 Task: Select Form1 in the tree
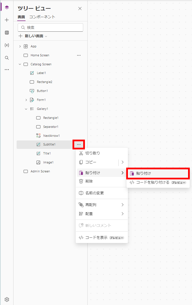point(41,100)
